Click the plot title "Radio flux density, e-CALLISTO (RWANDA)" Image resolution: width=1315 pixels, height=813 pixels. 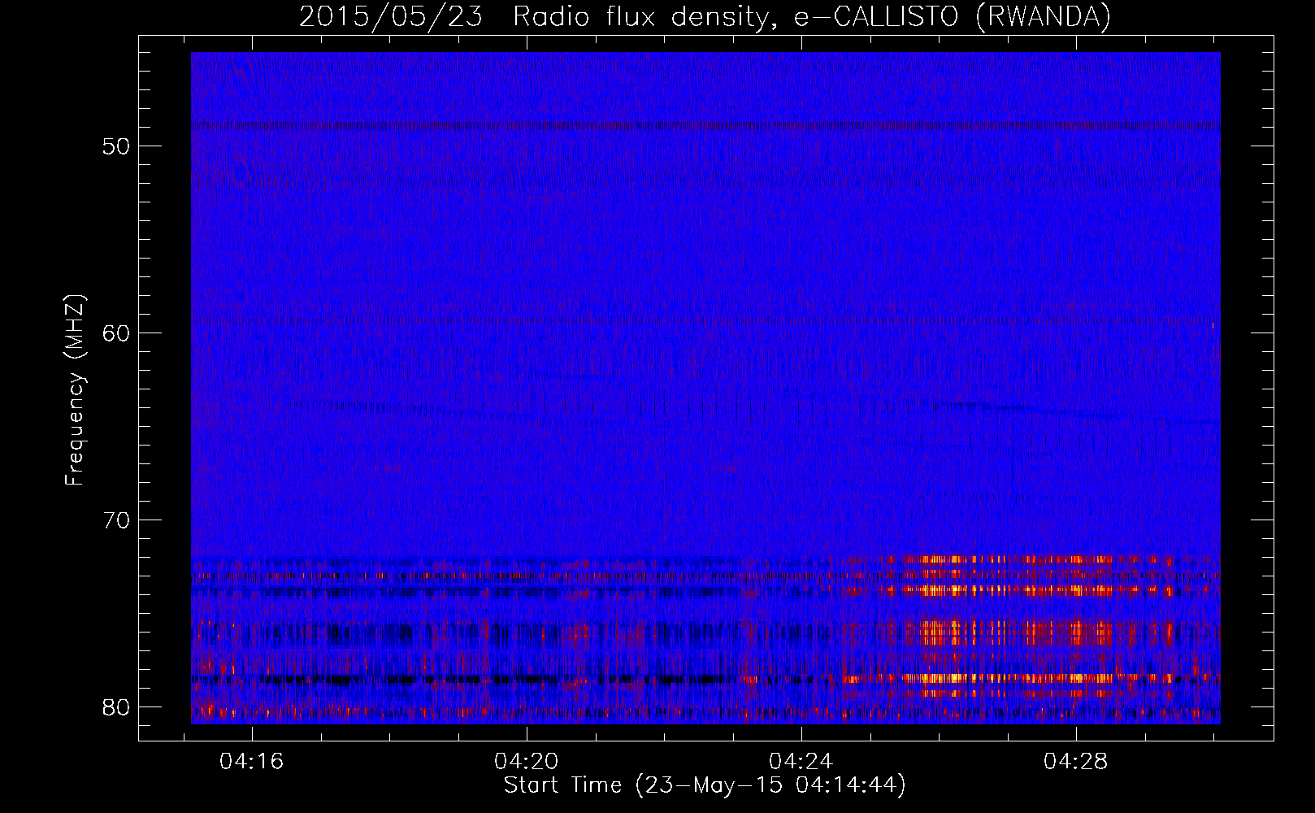(812, 16)
